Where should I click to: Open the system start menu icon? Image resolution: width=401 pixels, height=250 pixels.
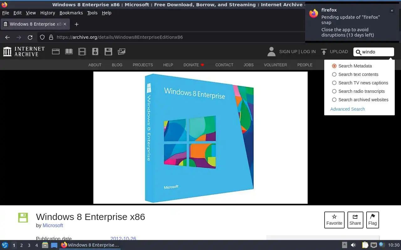5,245
